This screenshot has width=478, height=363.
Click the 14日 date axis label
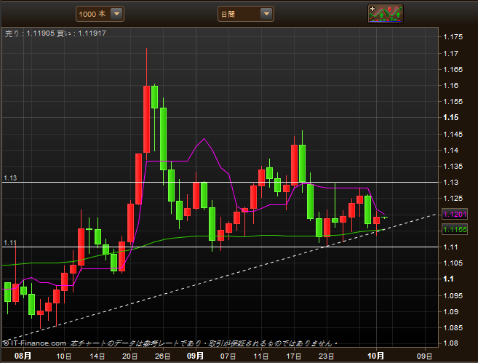(x=97, y=356)
